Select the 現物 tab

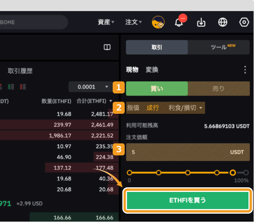132,70
